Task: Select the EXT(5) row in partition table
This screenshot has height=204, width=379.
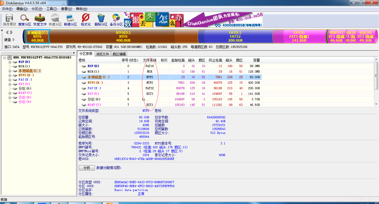Action: coord(169,94)
